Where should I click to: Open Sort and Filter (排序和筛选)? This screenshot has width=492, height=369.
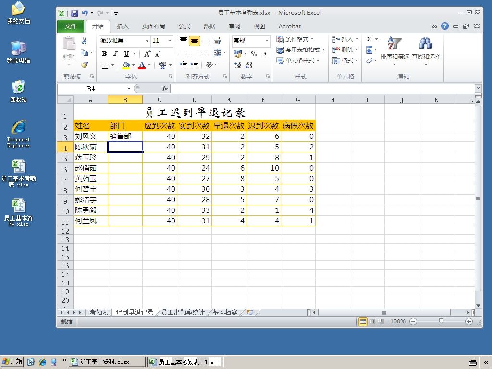click(395, 50)
